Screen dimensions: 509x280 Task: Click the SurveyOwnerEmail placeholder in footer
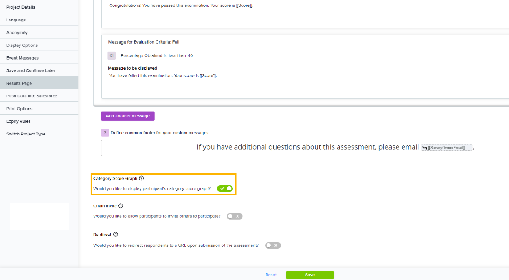tap(447, 148)
